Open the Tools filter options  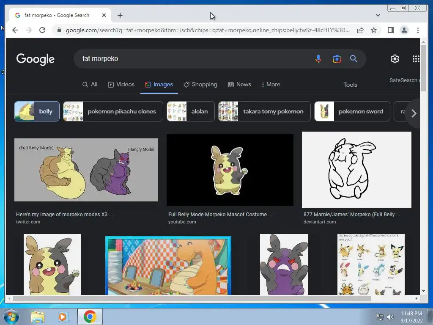[350, 85]
